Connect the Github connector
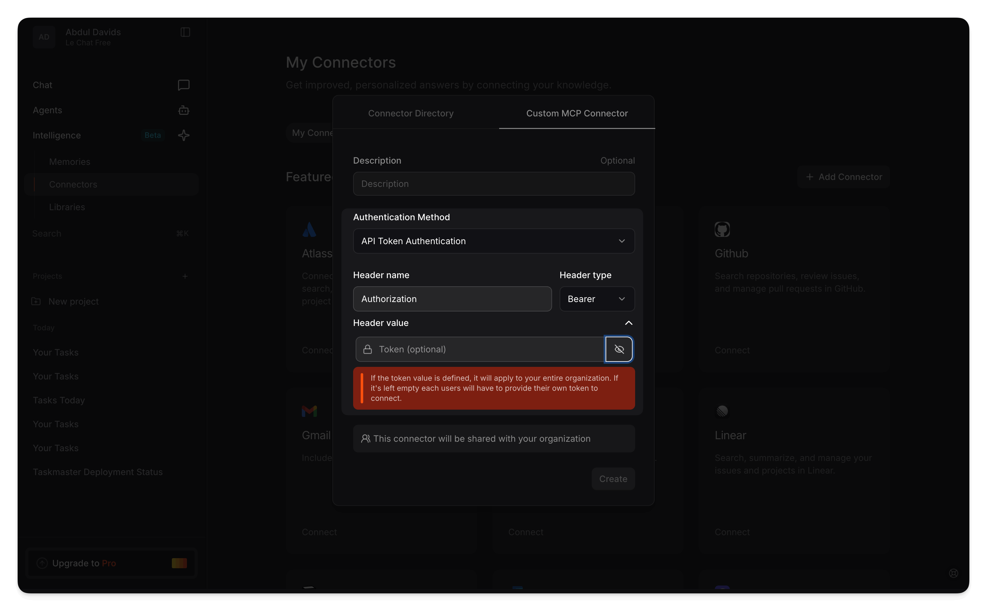Screen dimensions: 987x611 click(732, 350)
